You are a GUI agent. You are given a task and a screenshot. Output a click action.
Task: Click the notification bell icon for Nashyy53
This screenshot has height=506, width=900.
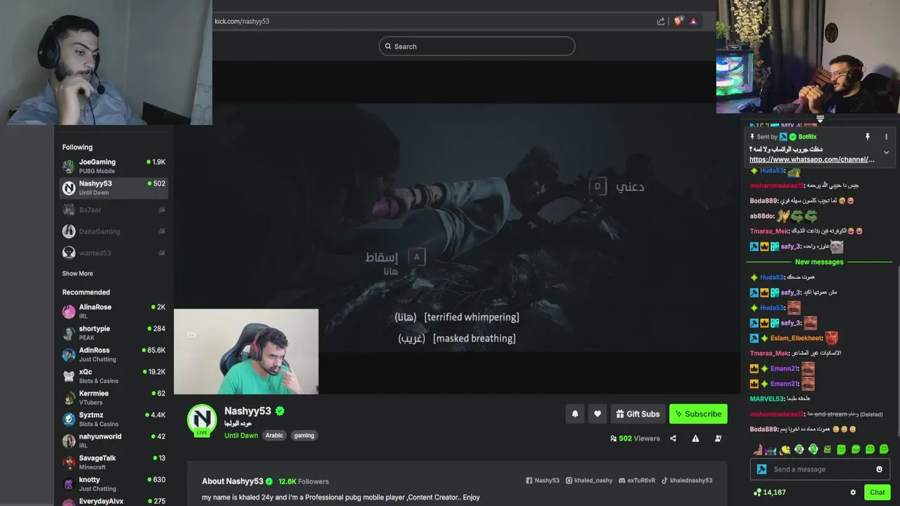(x=574, y=414)
